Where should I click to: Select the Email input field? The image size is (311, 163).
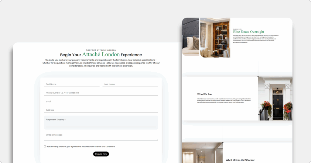[x=101, y=102]
